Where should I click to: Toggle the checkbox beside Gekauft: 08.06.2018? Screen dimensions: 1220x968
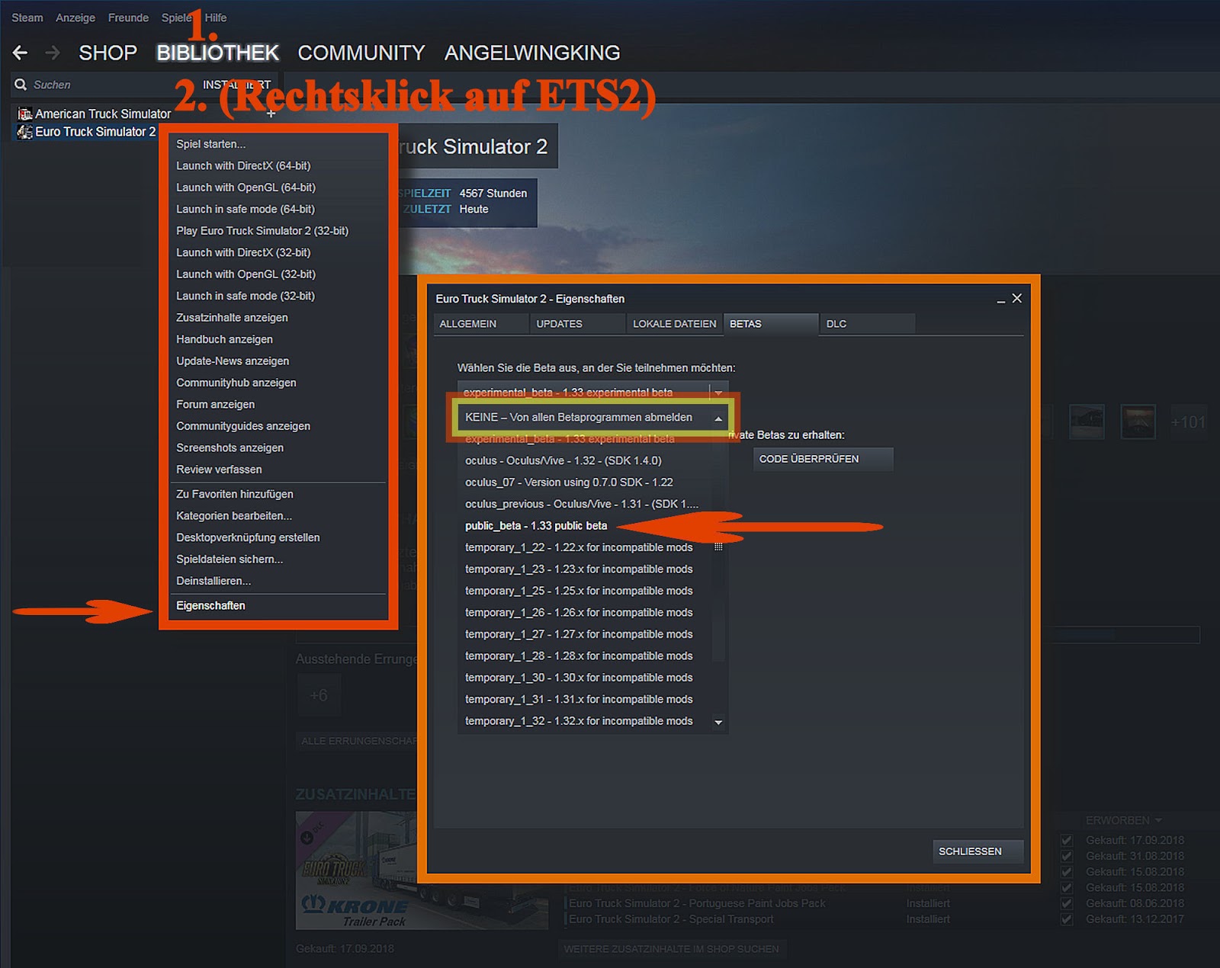[1067, 903]
